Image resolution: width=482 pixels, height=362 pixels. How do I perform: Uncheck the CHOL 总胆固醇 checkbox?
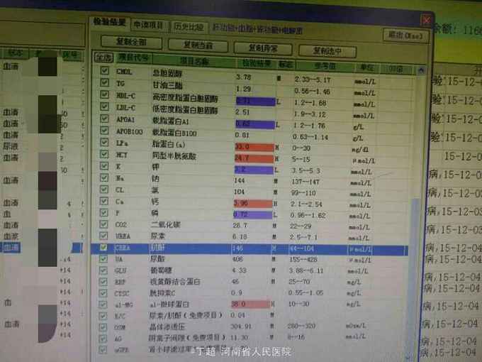tap(105, 71)
